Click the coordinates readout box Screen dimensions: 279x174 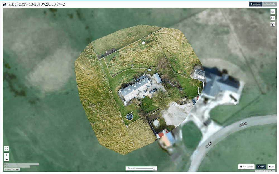click(x=12, y=169)
